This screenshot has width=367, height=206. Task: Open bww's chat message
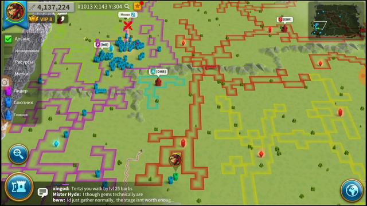click(x=114, y=200)
